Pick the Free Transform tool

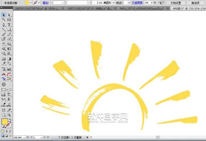click(x=9, y=49)
